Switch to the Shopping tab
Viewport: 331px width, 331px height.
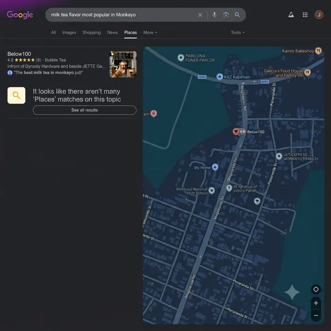coord(92,33)
